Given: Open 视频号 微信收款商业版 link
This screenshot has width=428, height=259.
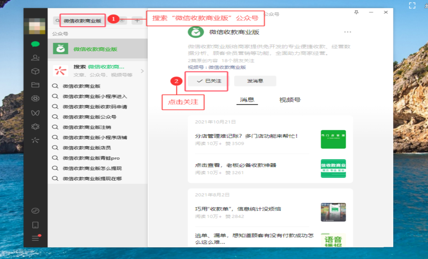Looking at the screenshot, I should coord(217,67).
